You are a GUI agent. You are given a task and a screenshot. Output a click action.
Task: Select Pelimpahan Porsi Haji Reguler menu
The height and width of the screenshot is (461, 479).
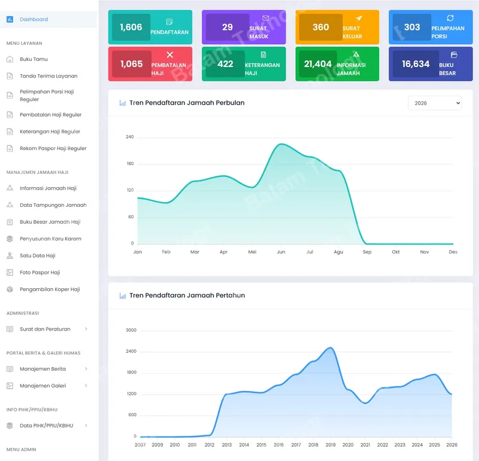coord(48,96)
